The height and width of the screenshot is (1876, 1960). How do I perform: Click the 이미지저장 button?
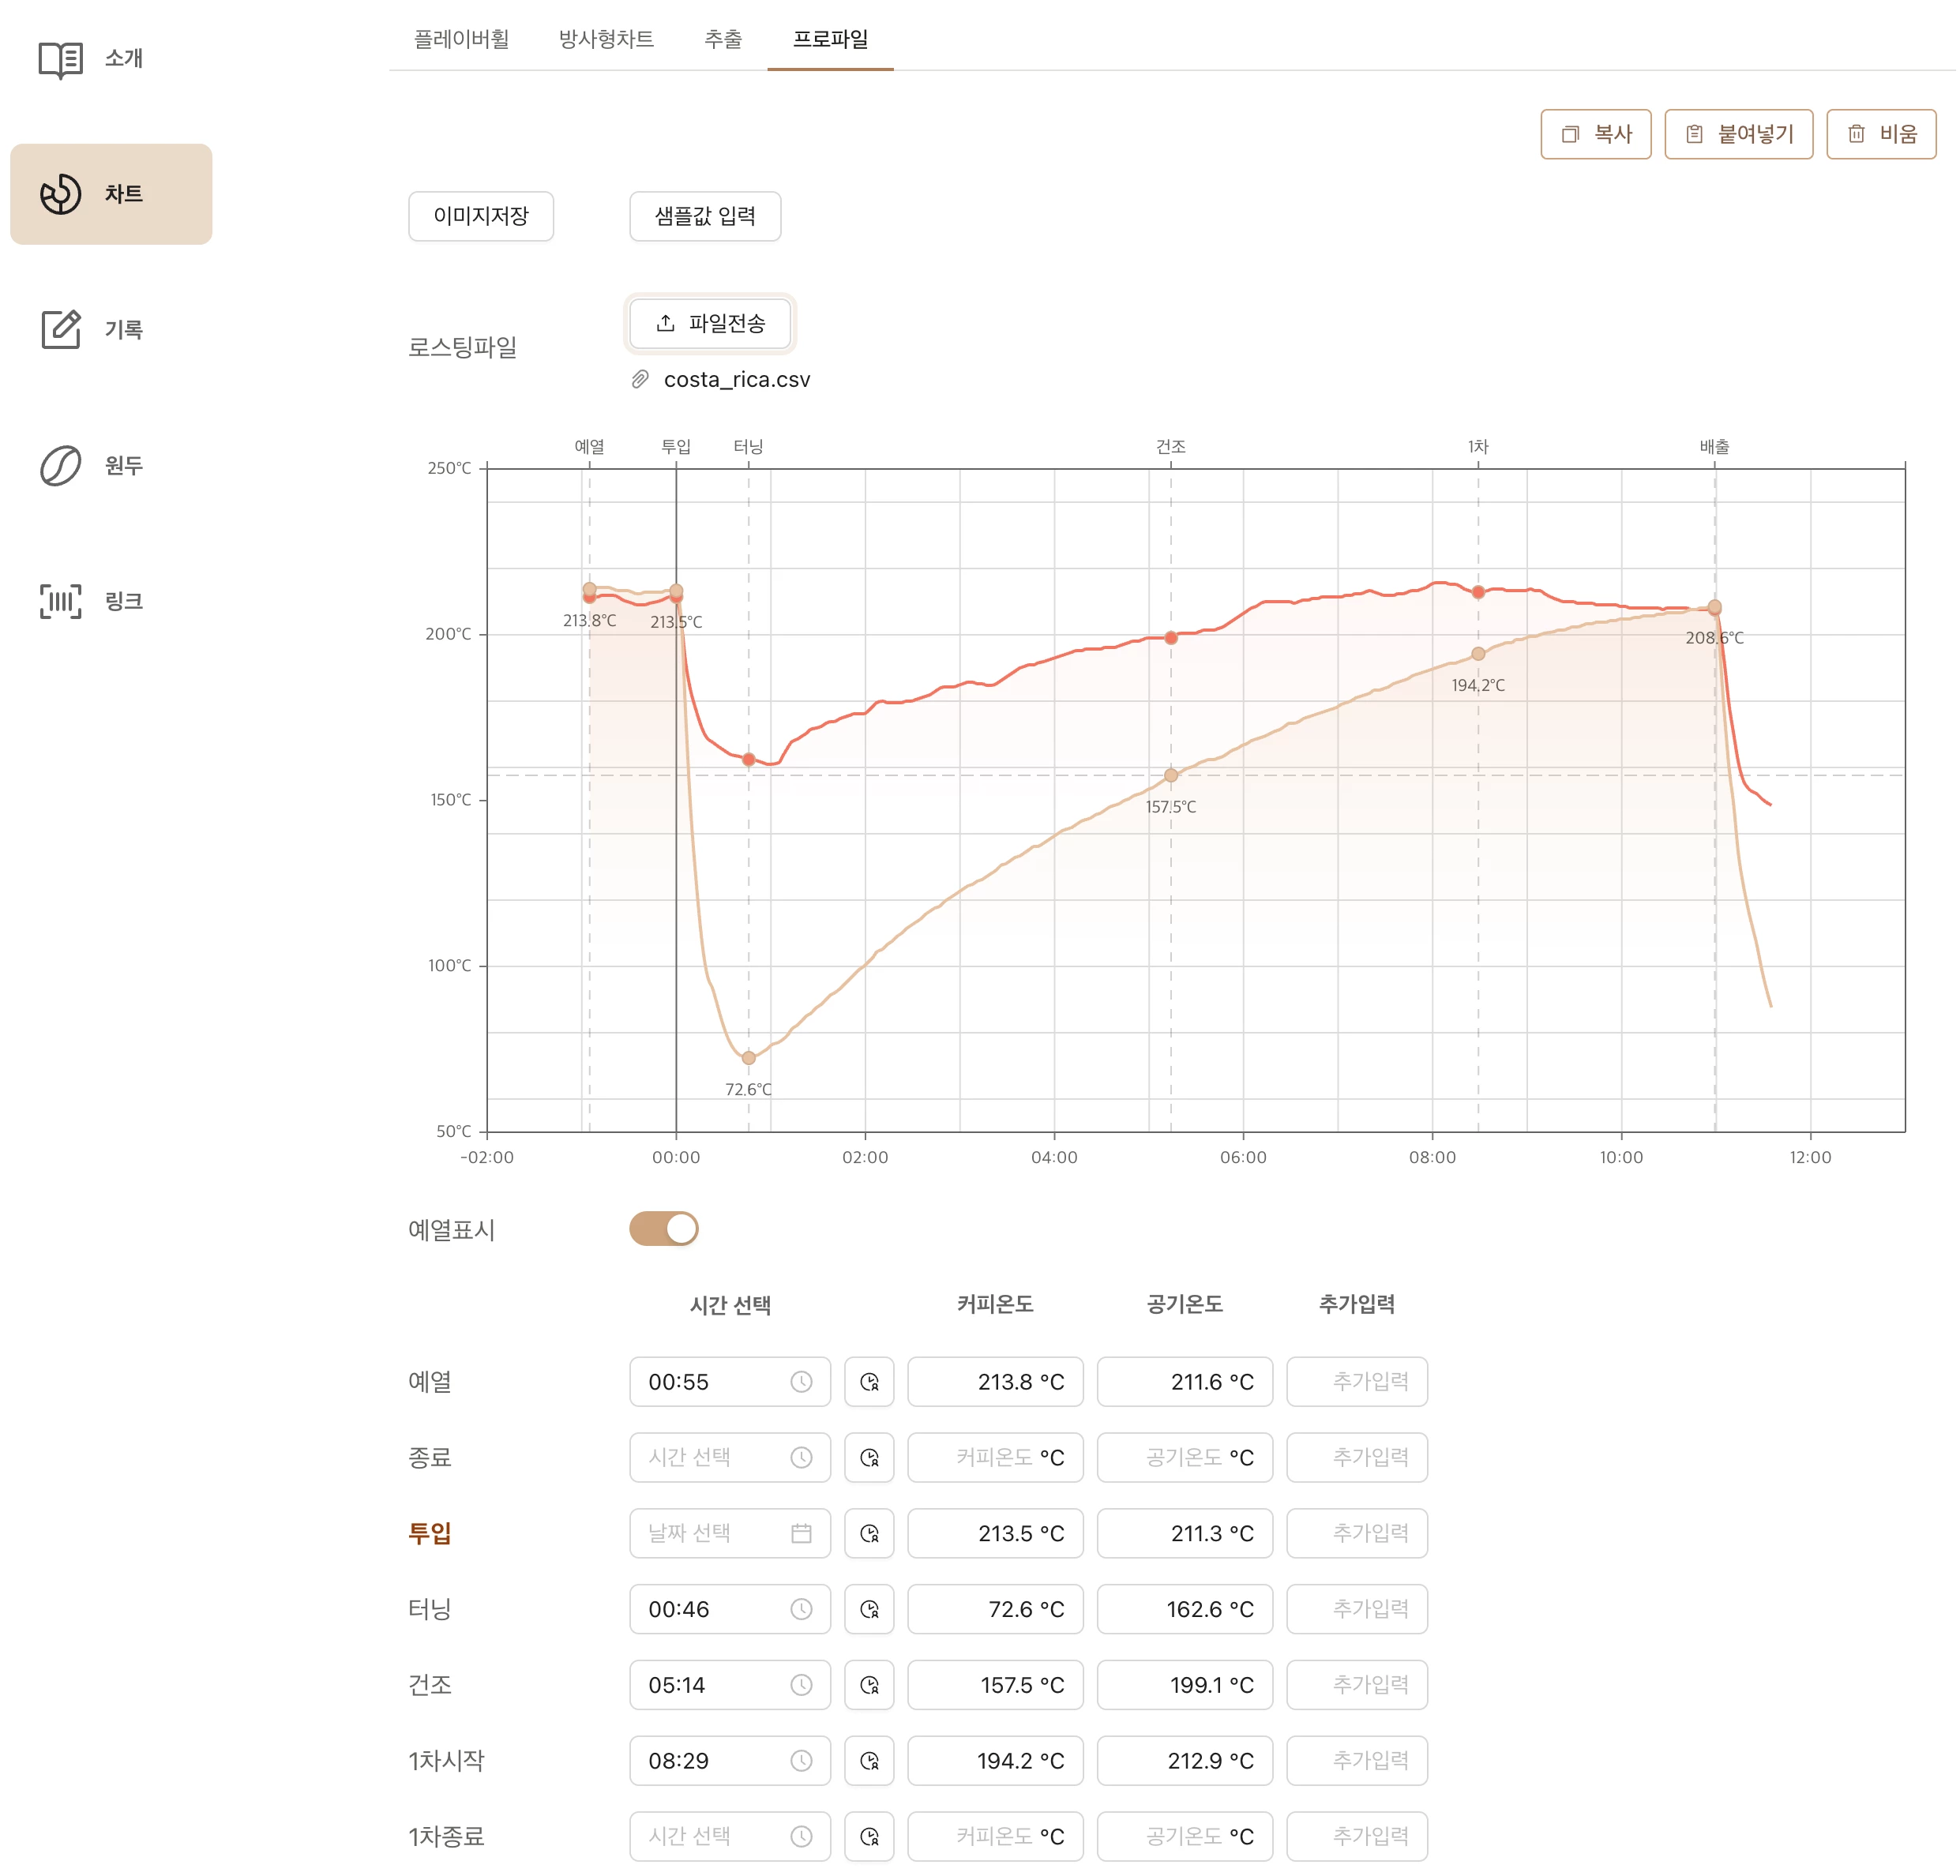tap(481, 216)
